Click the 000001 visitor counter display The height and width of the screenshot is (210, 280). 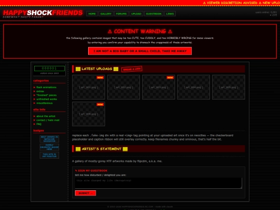pos(49,68)
